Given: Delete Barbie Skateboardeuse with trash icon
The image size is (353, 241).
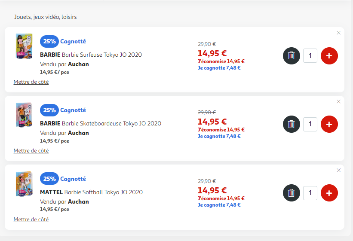Looking at the screenshot, I should [x=292, y=124].
